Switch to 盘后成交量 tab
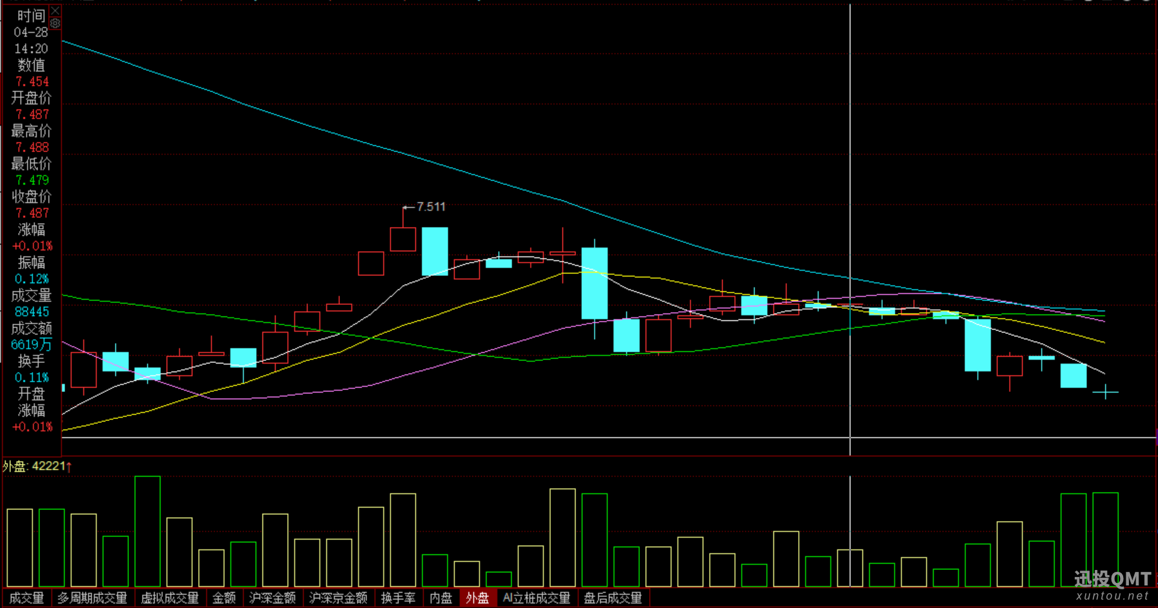Screen dimensions: 1158x608 (613, 598)
